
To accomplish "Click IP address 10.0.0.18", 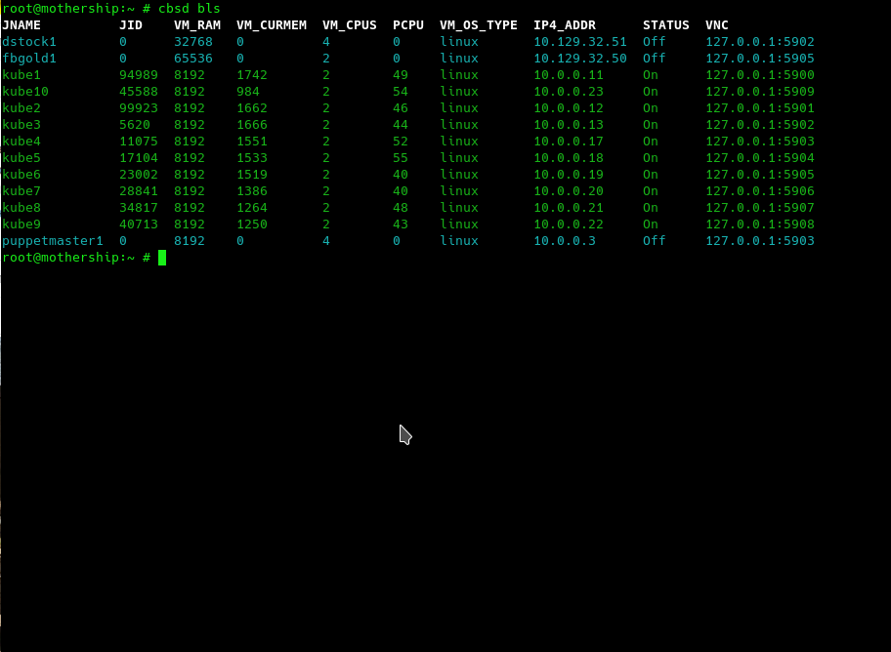I will 569,157.
